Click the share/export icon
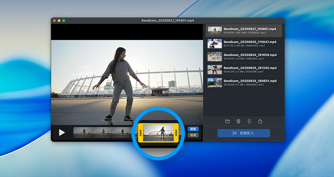 pos(260,122)
